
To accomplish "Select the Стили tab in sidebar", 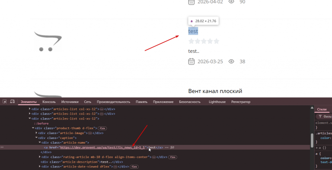I will [322, 109].
